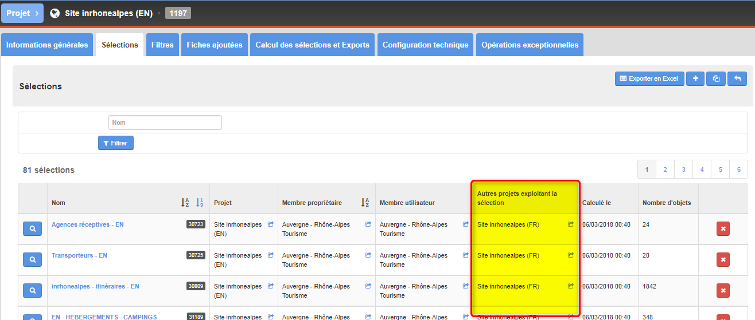Screen dimensions: 755x320
Task: Open Site inrhonealpes (FR) link icon, Transporteurs row
Action: click(571, 255)
